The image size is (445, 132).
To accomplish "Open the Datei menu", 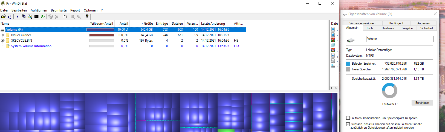I will click(4, 10).
